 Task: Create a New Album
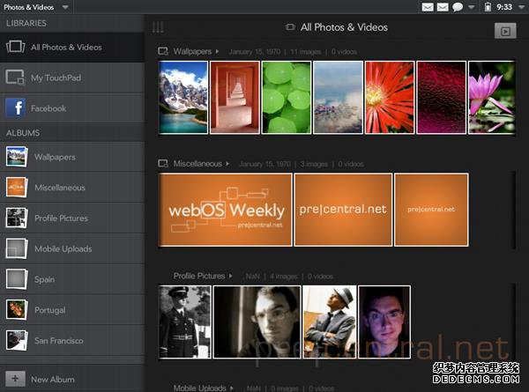[72, 379]
